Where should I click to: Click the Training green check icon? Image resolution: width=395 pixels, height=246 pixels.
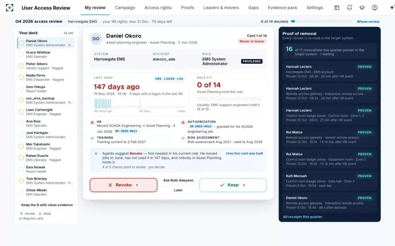[92, 138]
